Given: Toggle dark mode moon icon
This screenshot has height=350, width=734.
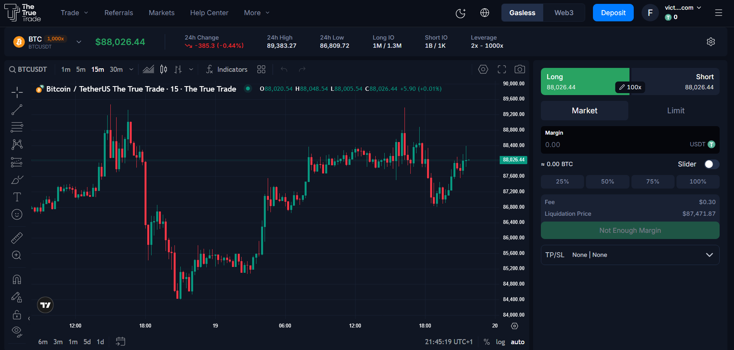Looking at the screenshot, I should click(x=460, y=13).
